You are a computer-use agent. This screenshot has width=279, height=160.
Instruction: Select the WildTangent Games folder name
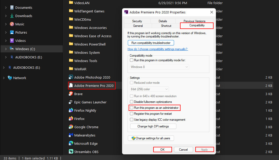(89, 11)
